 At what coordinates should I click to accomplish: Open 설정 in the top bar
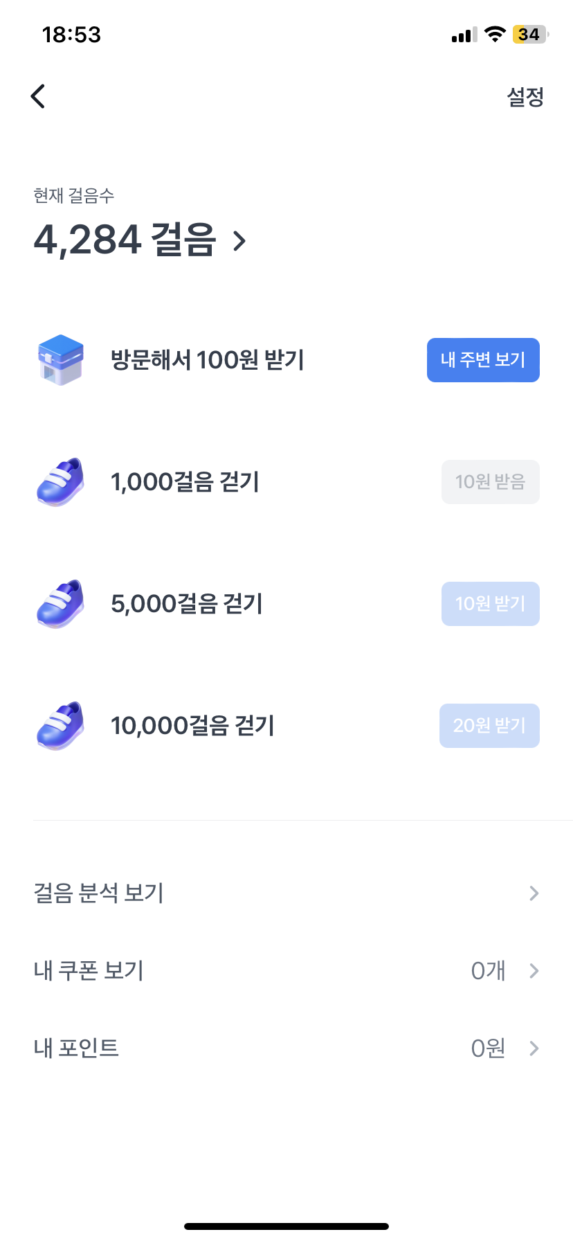(525, 97)
